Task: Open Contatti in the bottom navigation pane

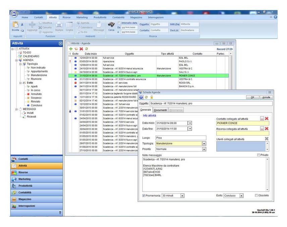Action: (x=37, y=159)
